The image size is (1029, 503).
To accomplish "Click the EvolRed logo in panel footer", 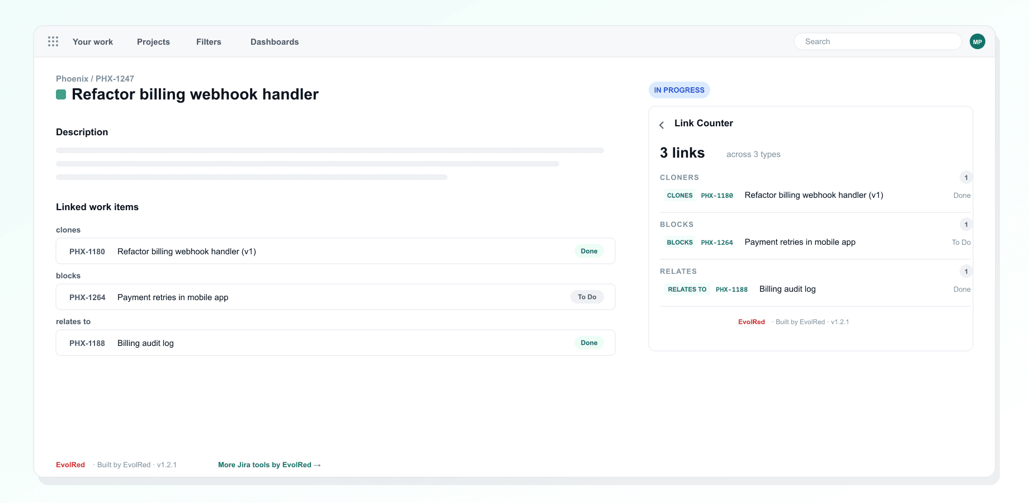I will coord(752,322).
